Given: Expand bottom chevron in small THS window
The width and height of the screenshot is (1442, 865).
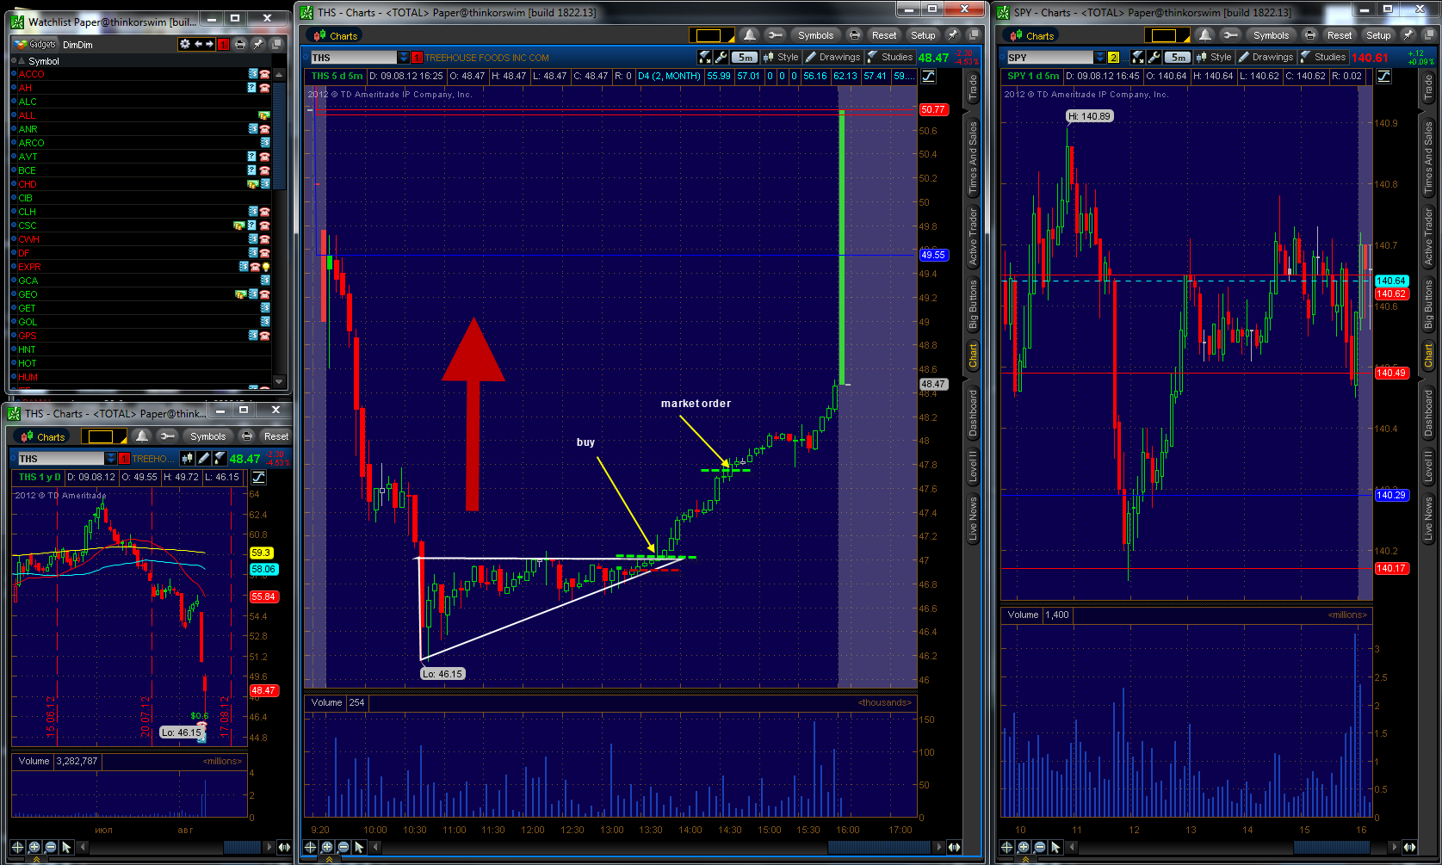Looking at the screenshot, I should pos(35,860).
